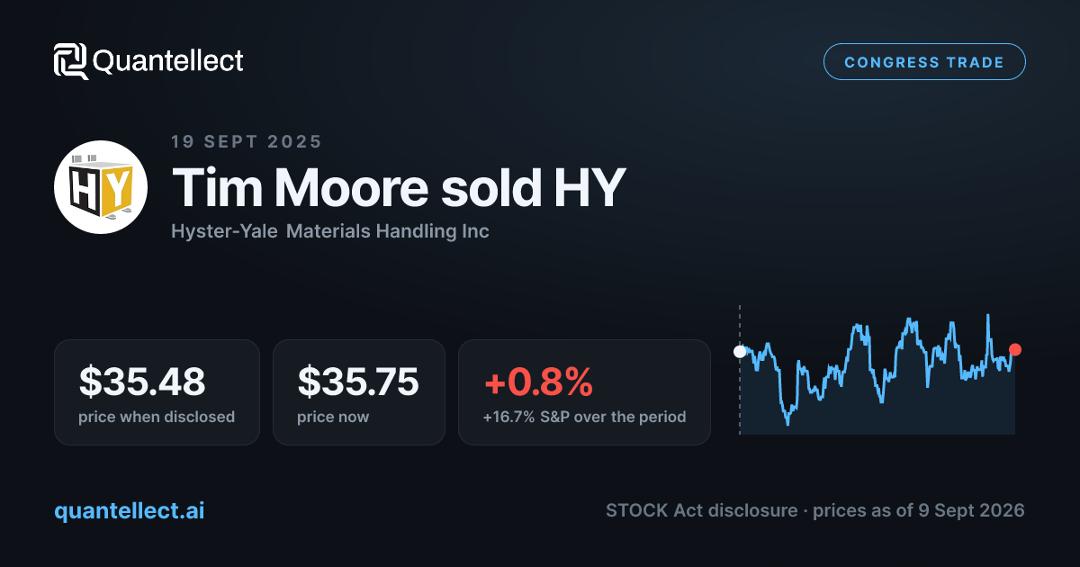Click the Congress Trade badge
Viewport: 1080px width, 567px height.
(924, 62)
